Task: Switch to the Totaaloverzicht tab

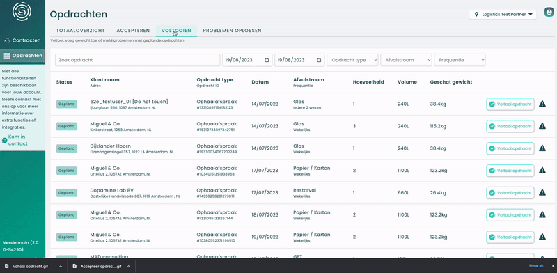Action: click(80, 31)
